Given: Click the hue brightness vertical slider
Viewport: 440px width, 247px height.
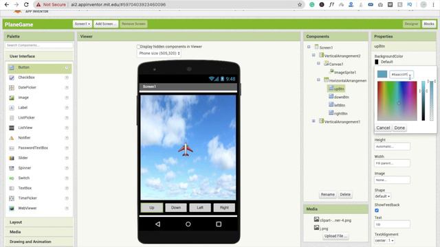Looking at the screenshot, I should (x=423, y=101).
